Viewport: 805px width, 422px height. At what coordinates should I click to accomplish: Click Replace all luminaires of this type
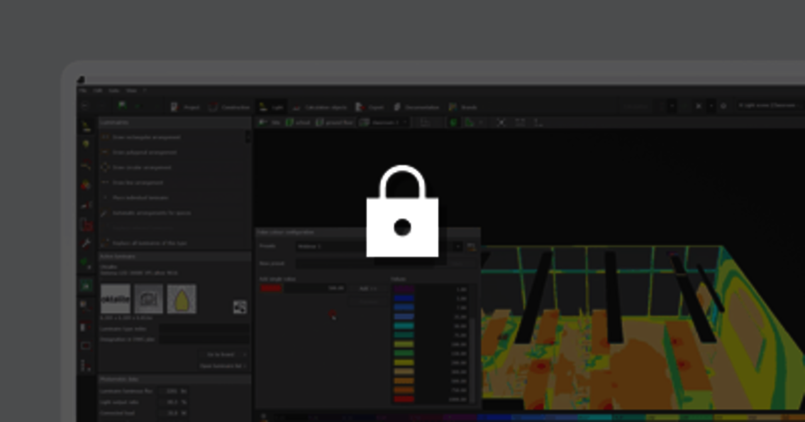coord(149,243)
